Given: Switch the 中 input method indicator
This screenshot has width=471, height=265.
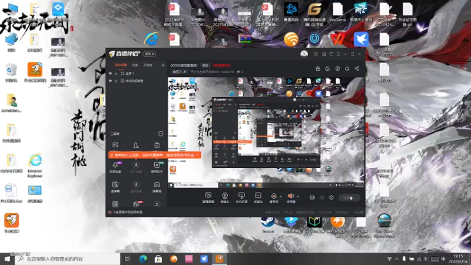Looking at the screenshot, I should point(443,259).
